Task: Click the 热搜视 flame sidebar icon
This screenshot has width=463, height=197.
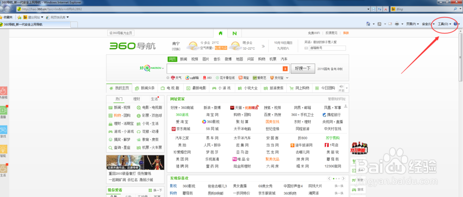Action: [3, 91]
